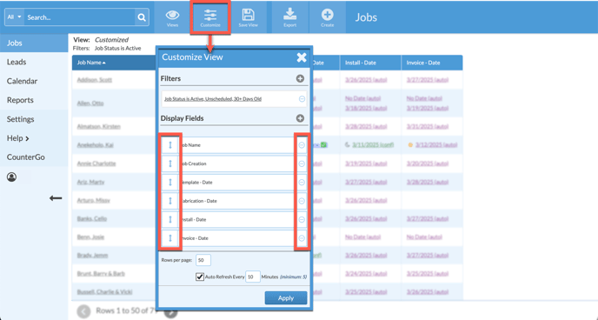
Task: Remove the Fabrication - Date display field
Action: coord(302,201)
